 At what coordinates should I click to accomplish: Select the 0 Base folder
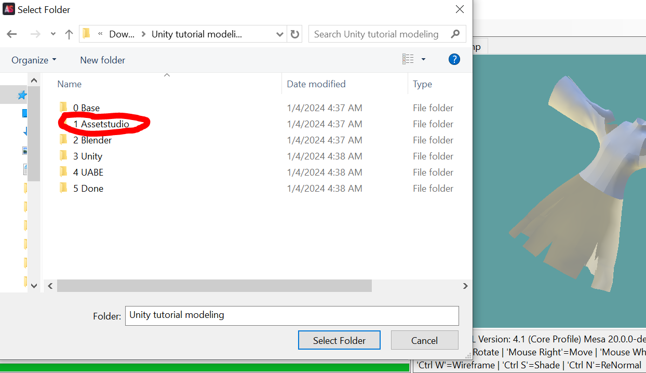(x=86, y=108)
